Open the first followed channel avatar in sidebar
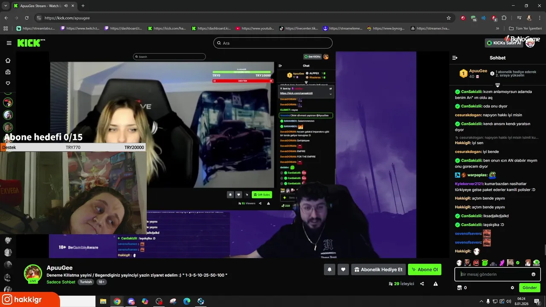The height and width of the screenshot is (307, 546). [x=8, y=102]
